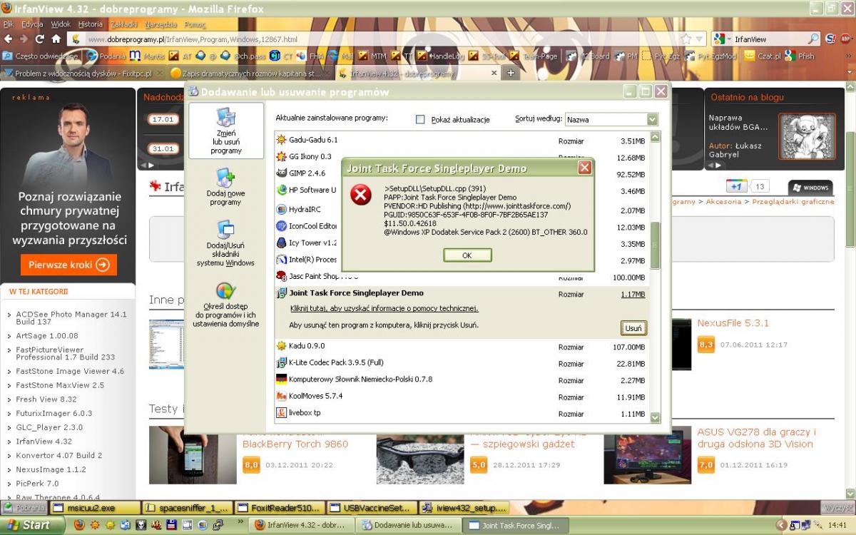The image size is (856, 535).
Task: Click the Firefox Home button
Action: click(x=56, y=39)
